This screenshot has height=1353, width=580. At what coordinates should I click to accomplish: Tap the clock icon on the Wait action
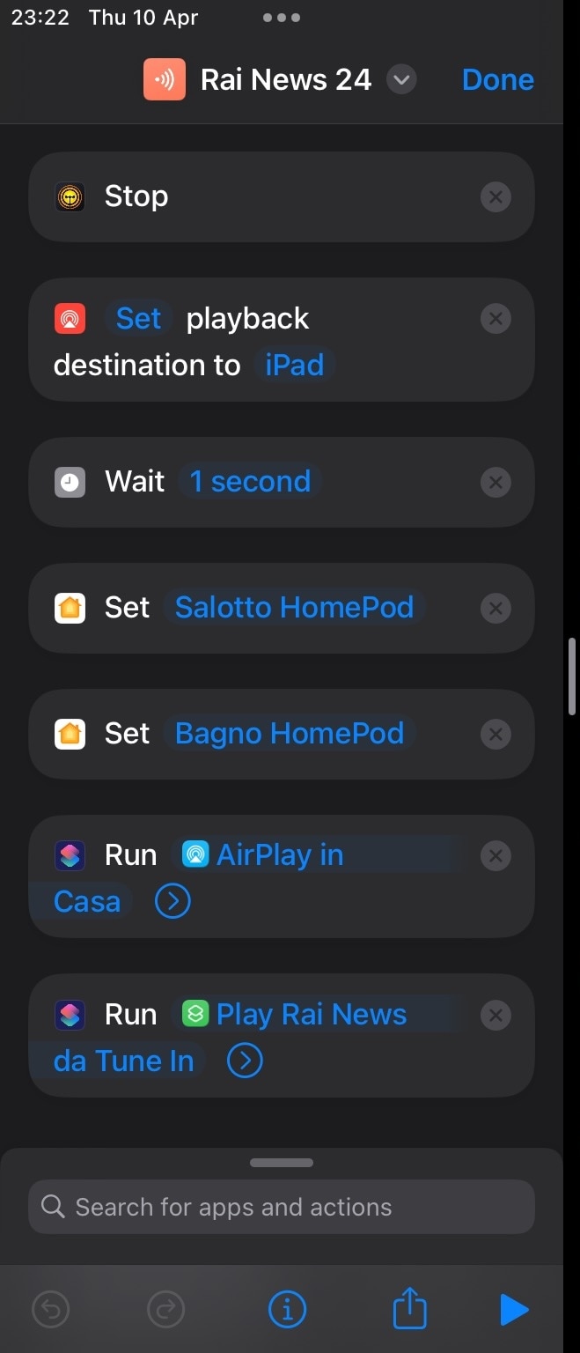70,482
